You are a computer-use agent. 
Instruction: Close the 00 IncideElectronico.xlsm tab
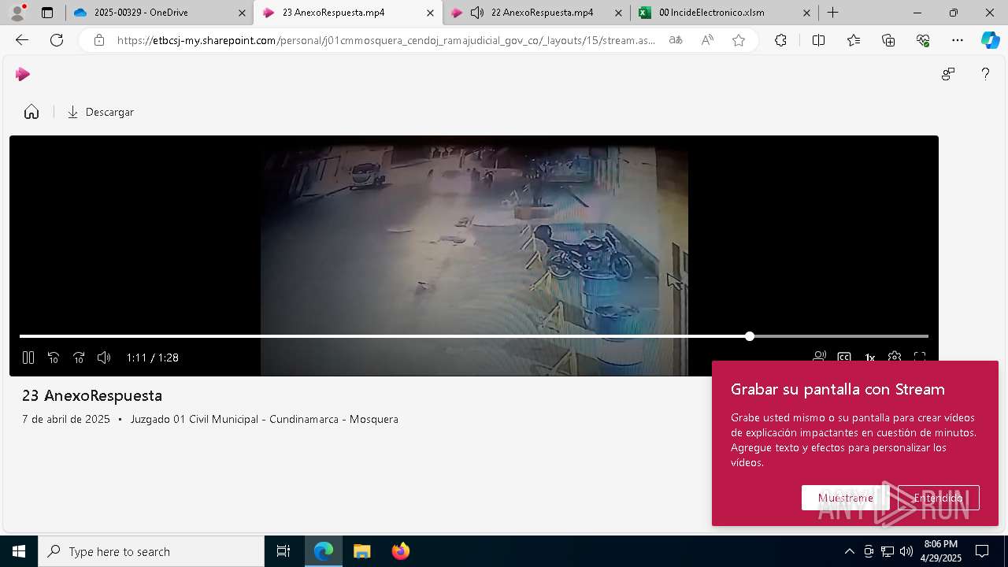806,13
